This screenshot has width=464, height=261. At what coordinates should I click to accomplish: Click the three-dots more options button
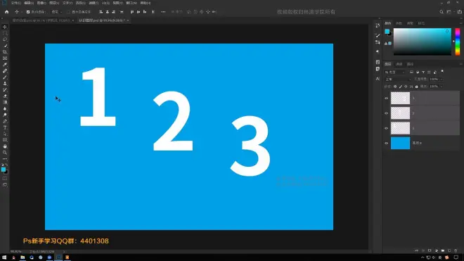tap(163, 12)
